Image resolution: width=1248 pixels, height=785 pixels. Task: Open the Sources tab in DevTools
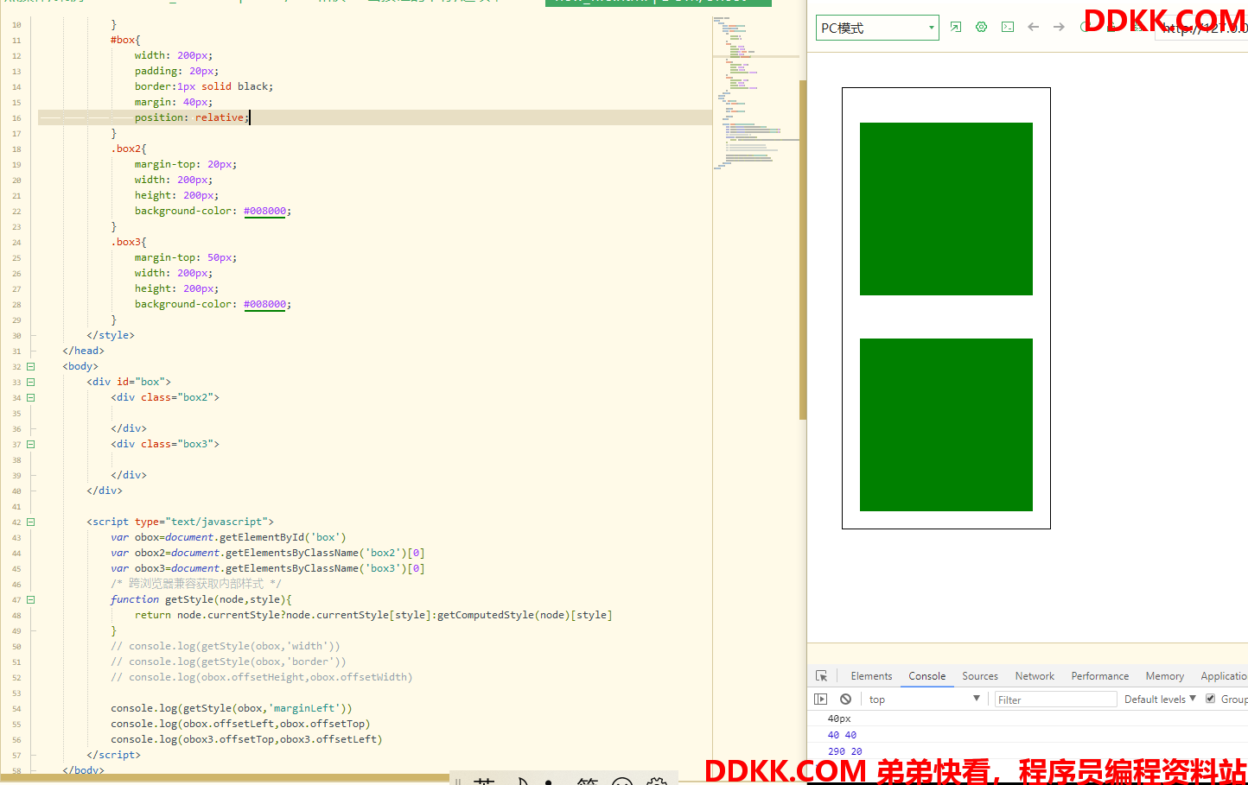(x=980, y=676)
